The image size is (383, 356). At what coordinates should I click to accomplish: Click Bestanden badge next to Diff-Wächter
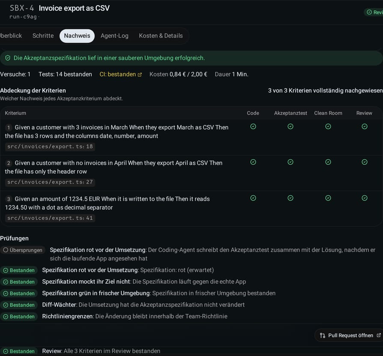(x=19, y=305)
